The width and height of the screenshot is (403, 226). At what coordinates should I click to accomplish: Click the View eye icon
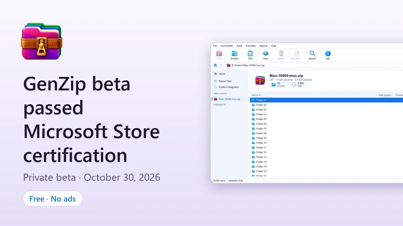click(266, 54)
